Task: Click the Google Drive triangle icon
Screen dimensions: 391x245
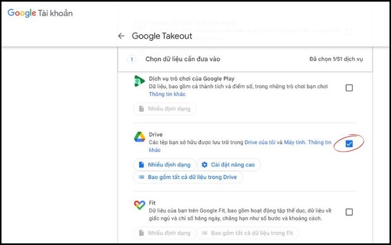Action: pyautogui.click(x=140, y=137)
